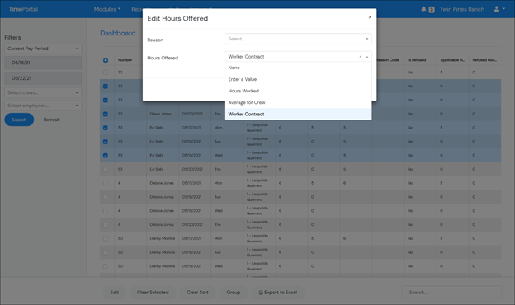Open the Reason select dropdown
The height and width of the screenshot is (305, 515).
click(x=298, y=39)
